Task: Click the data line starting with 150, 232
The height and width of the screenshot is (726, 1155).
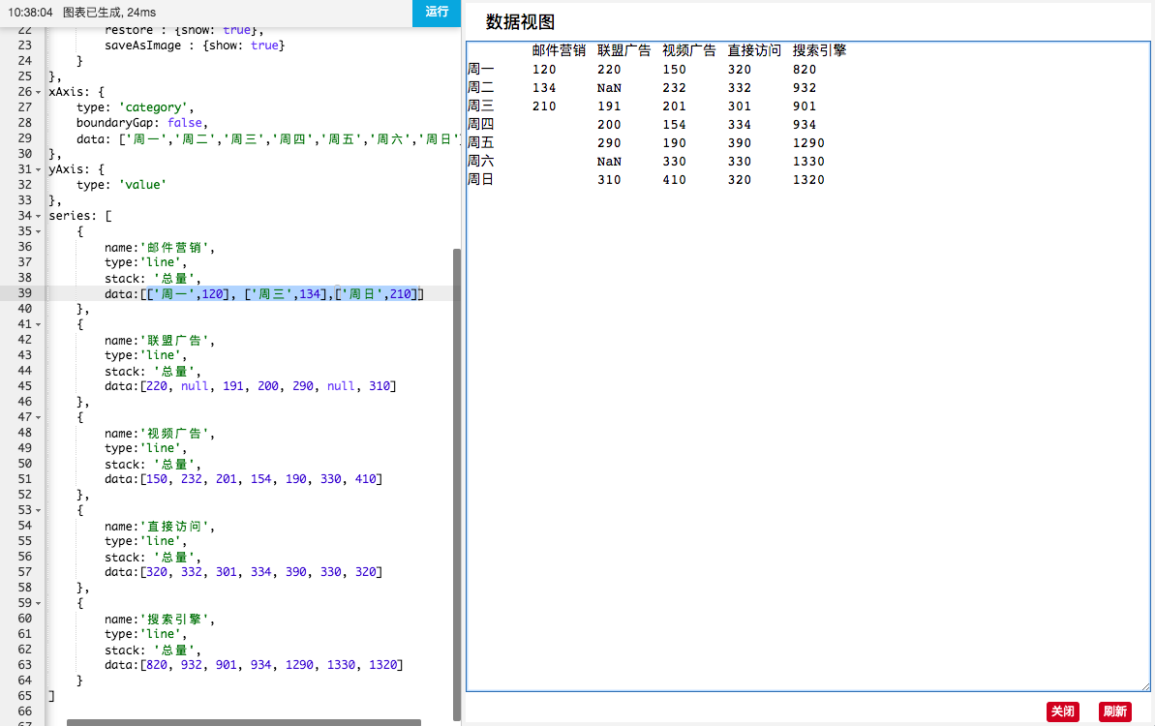Action: (x=243, y=479)
